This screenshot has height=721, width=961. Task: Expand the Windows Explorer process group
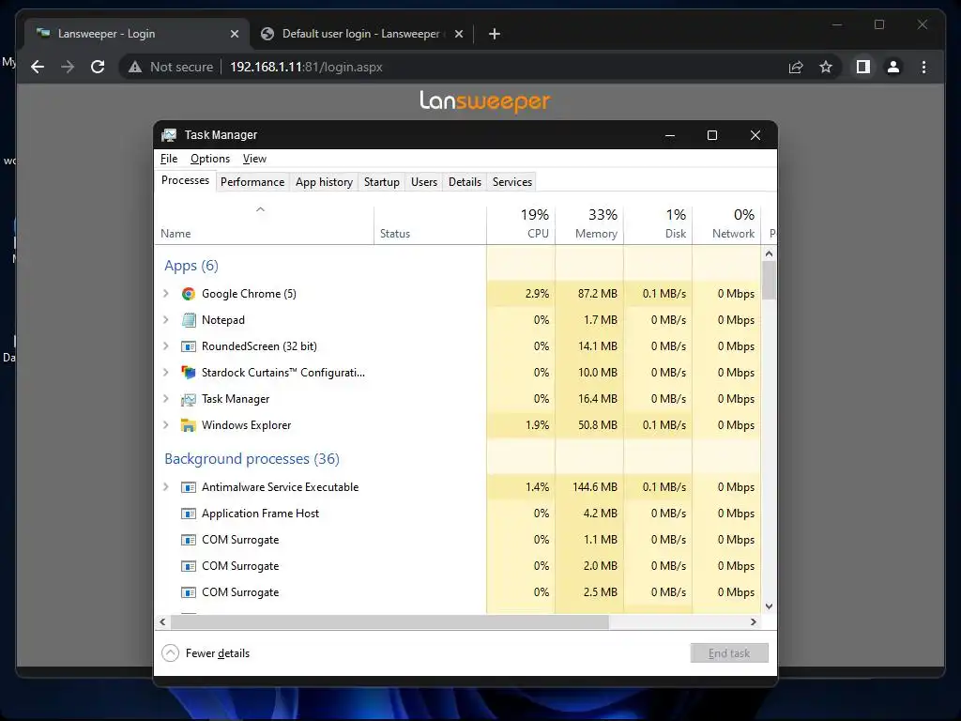[x=165, y=425]
